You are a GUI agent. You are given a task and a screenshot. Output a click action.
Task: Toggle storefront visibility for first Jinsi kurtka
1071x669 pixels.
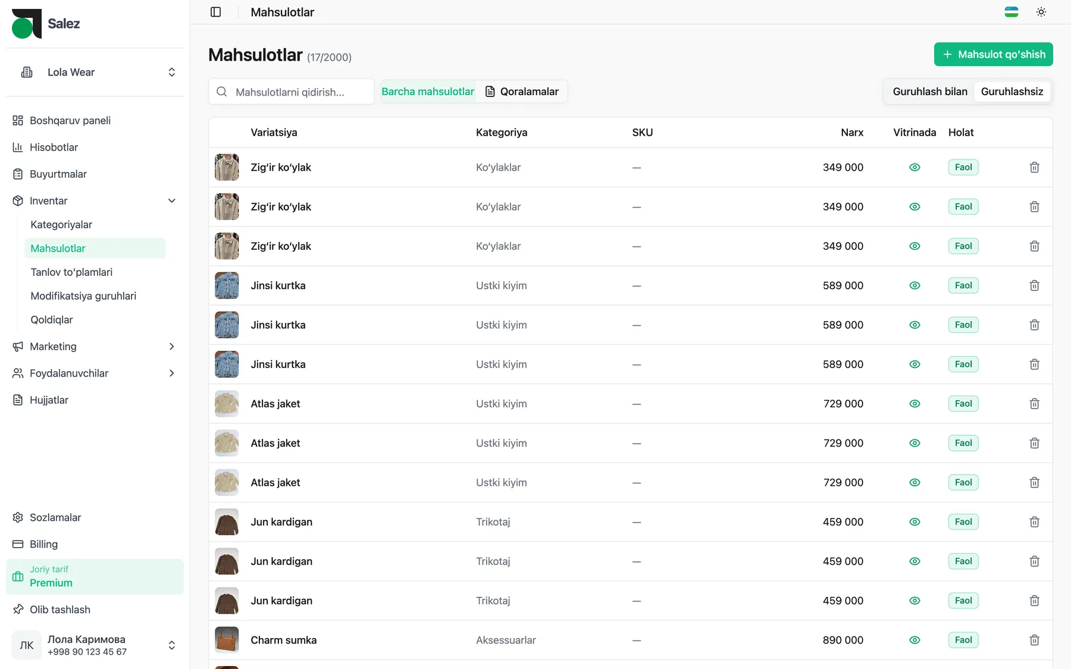tap(915, 285)
